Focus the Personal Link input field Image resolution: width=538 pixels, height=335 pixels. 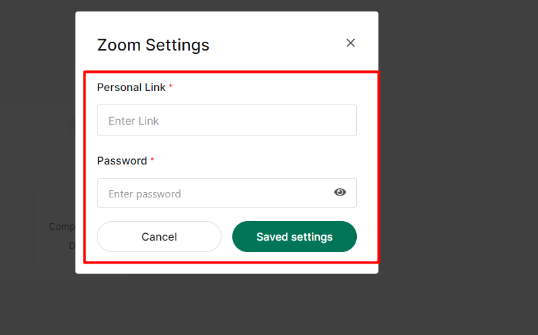point(226,121)
